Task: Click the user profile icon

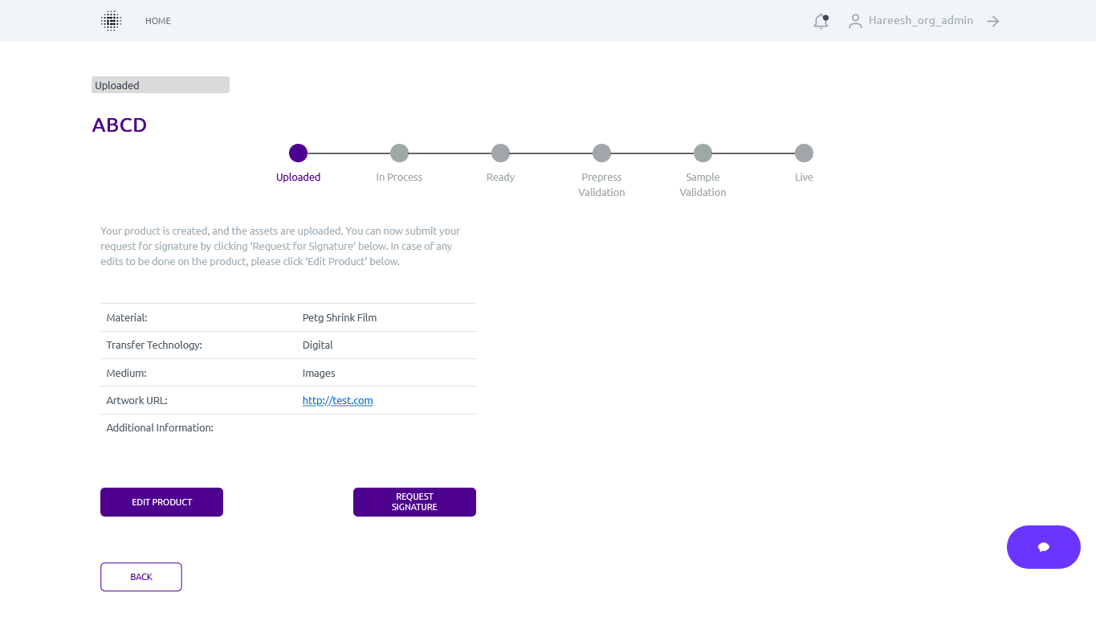Action: (855, 22)
